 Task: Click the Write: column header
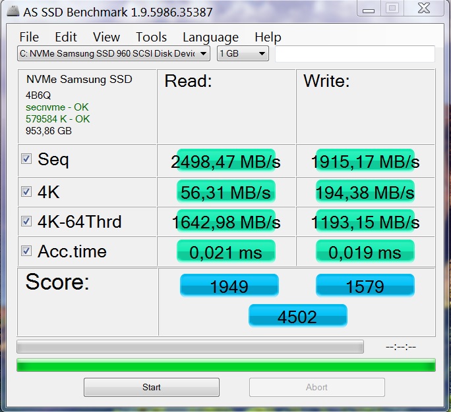coord(326,81)
